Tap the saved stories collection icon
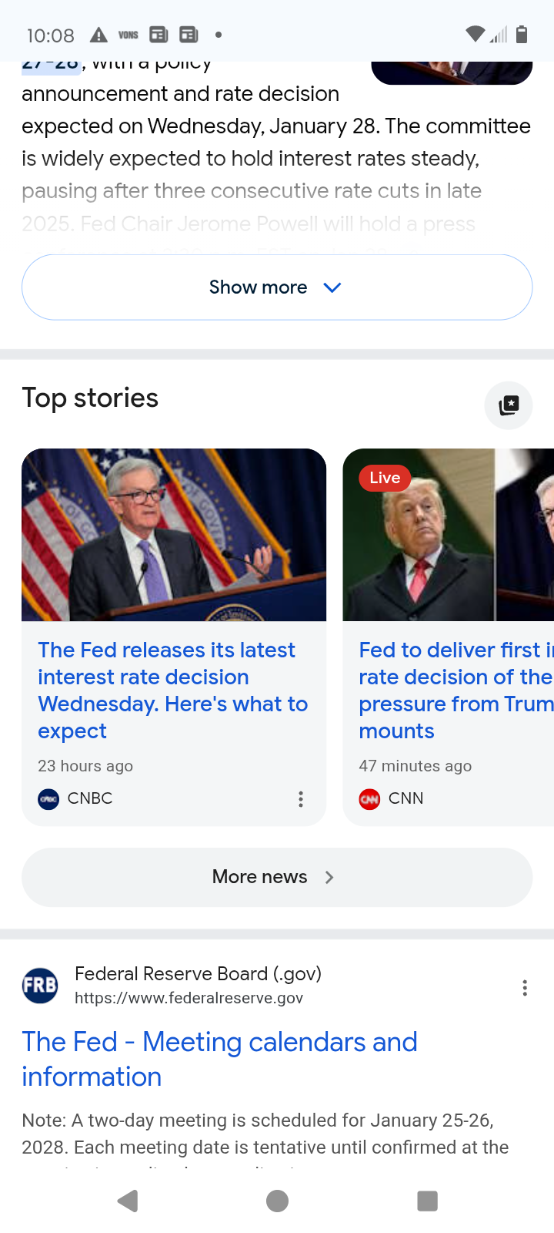The image size is (554, 1233). click(509, 405)
